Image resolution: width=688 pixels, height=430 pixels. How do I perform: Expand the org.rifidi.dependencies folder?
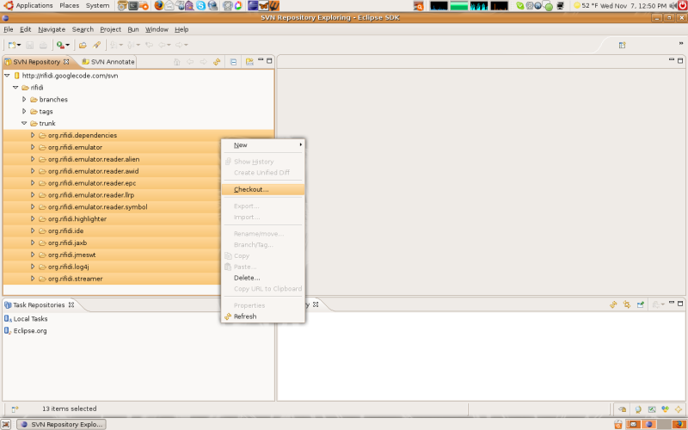pyautogui.click(x=33, y=135)
